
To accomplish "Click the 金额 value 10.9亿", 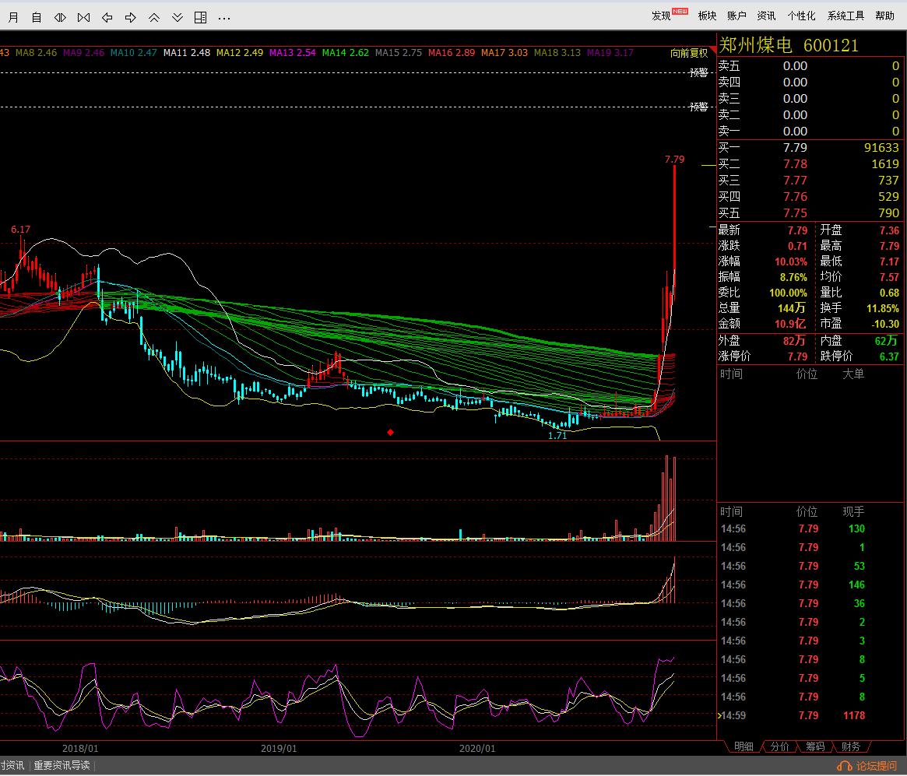I will pyautogui.click(x=790, y=324).
